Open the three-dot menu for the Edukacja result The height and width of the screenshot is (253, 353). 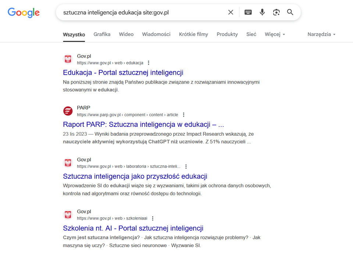click(x=148, y=63)
